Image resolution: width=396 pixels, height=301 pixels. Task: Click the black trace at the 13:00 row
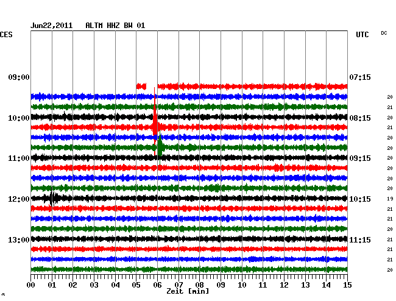189,239
